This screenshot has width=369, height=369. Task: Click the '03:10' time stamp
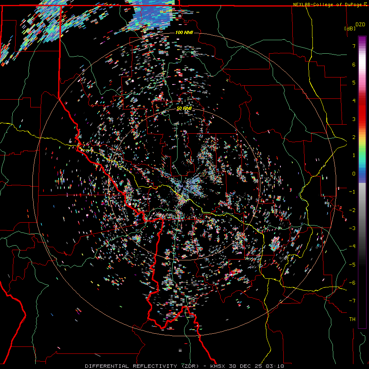(275, 366)
